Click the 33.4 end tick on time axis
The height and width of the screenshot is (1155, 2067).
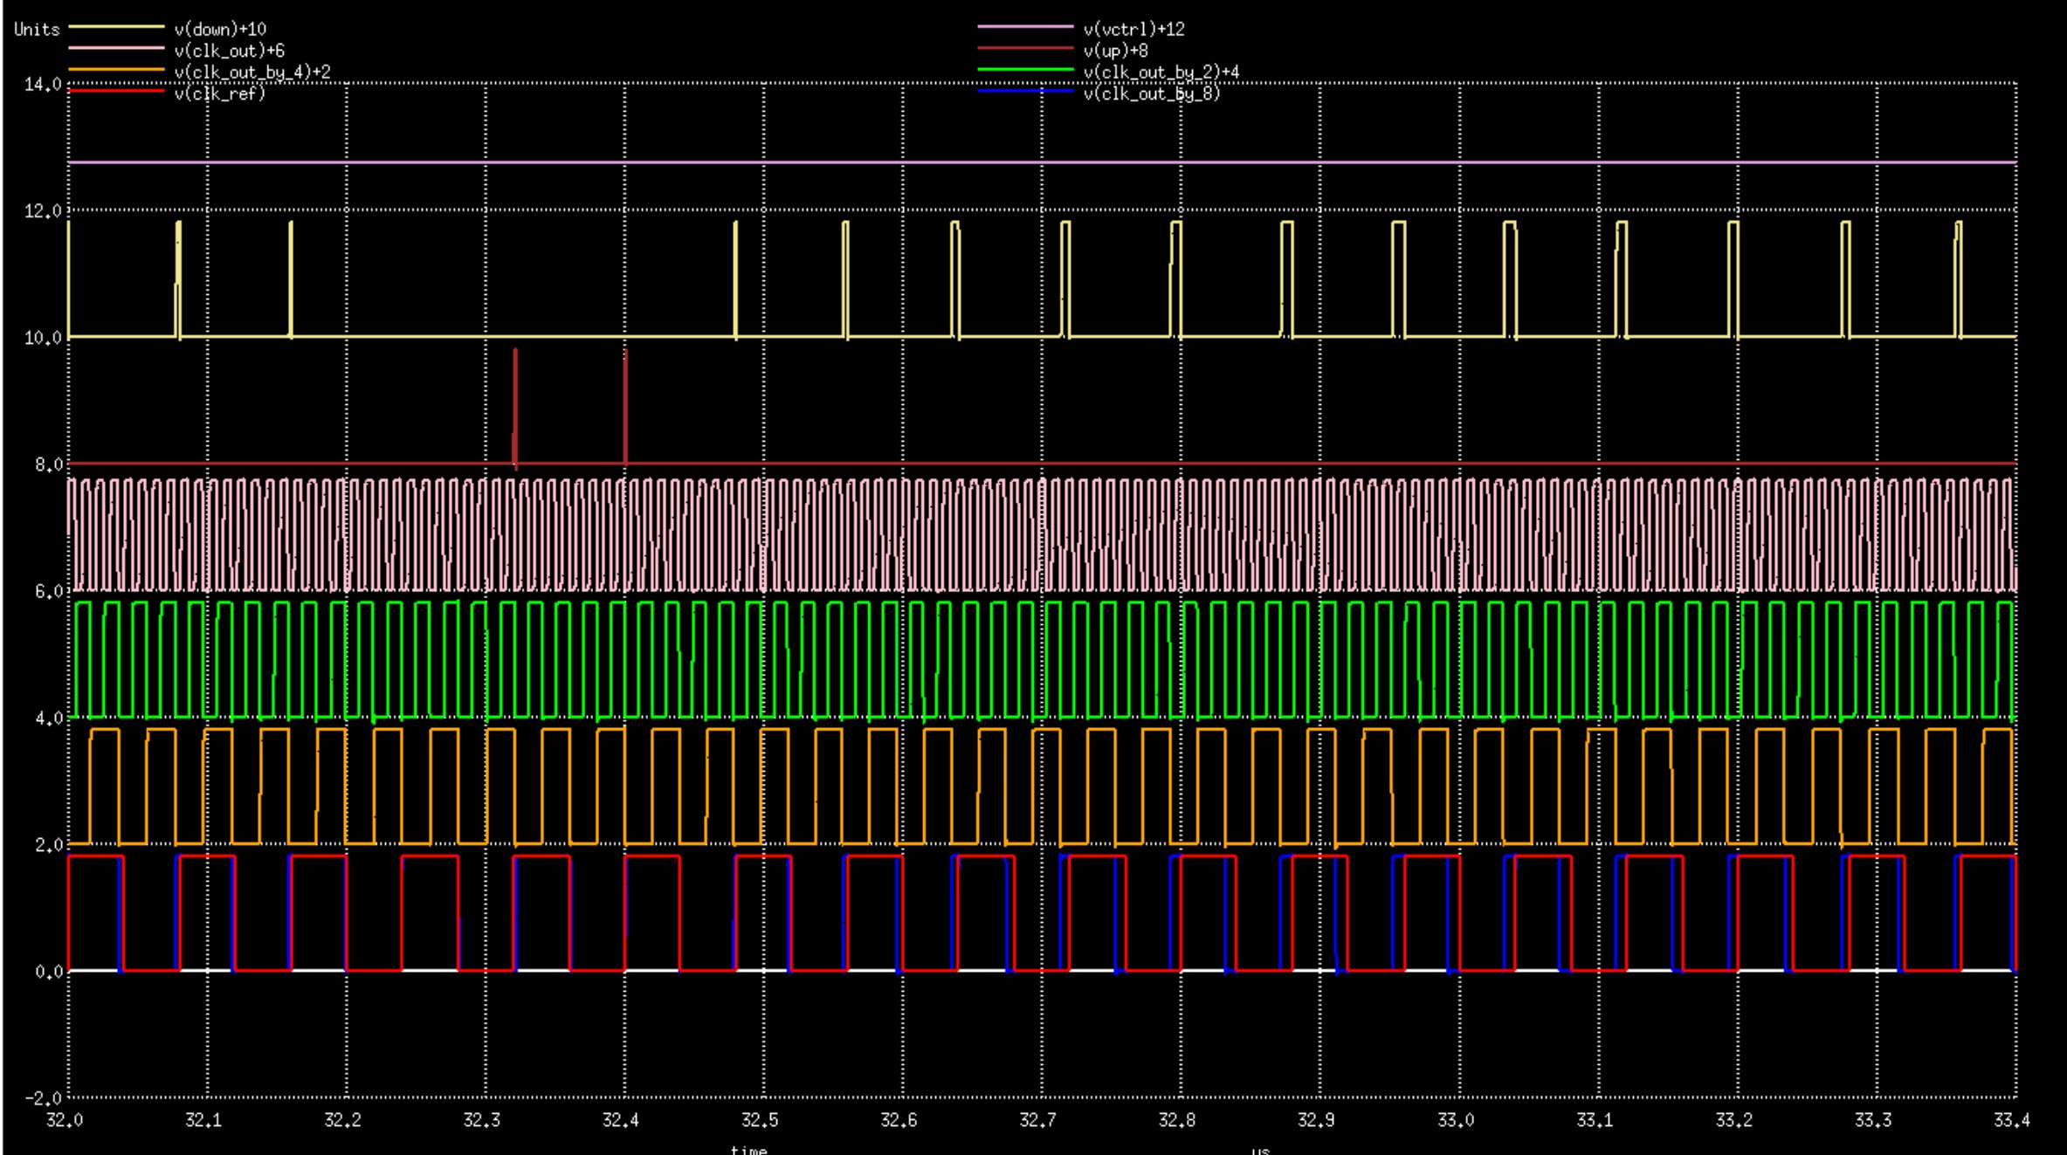click(x=2011, y=1121)
